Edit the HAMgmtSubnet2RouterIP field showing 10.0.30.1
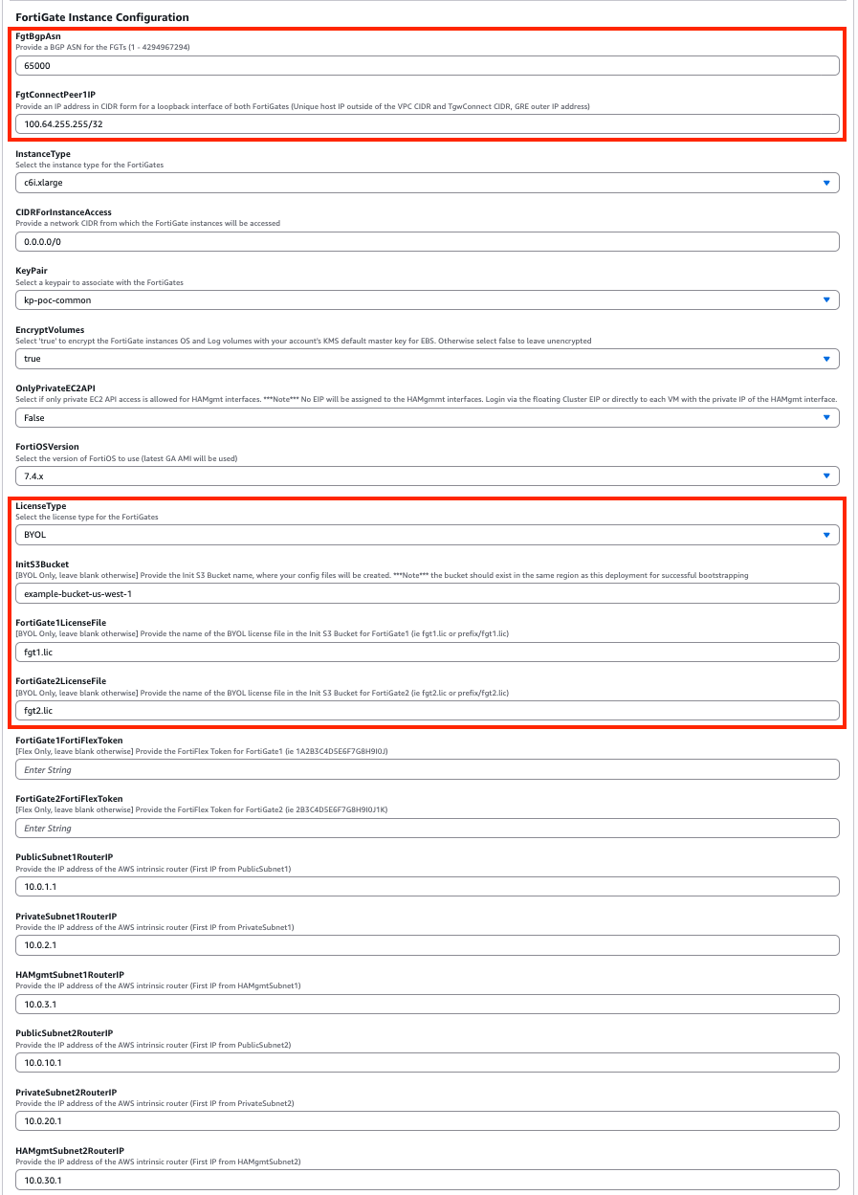The image size is (858, 1195). [427, 1180]
